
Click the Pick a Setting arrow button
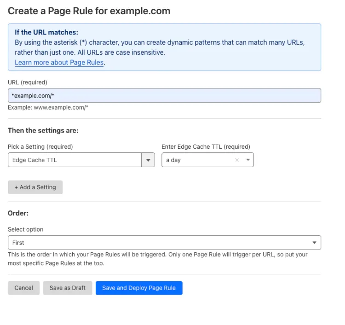148,160
